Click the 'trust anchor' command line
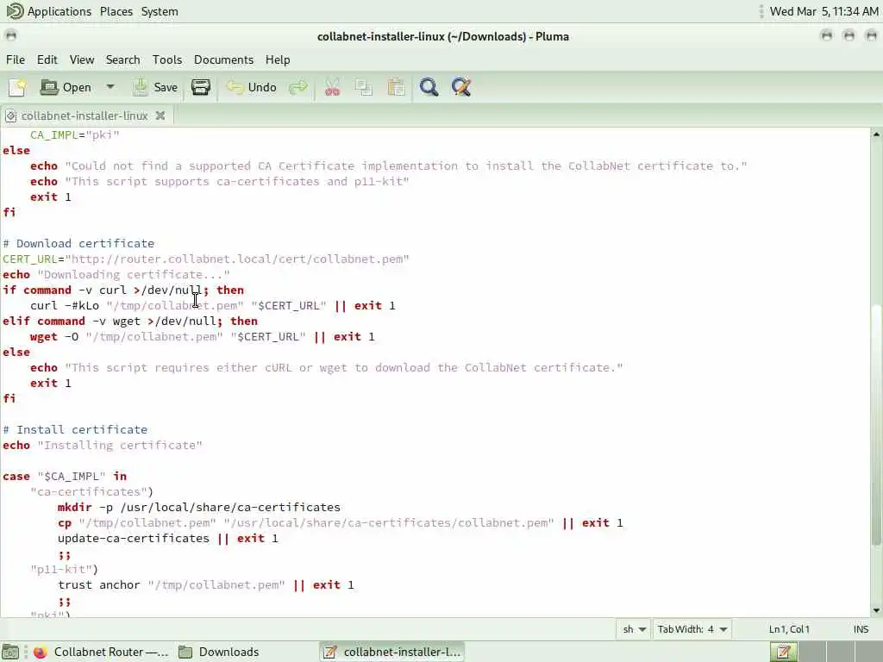 click(x=206, y=585)
